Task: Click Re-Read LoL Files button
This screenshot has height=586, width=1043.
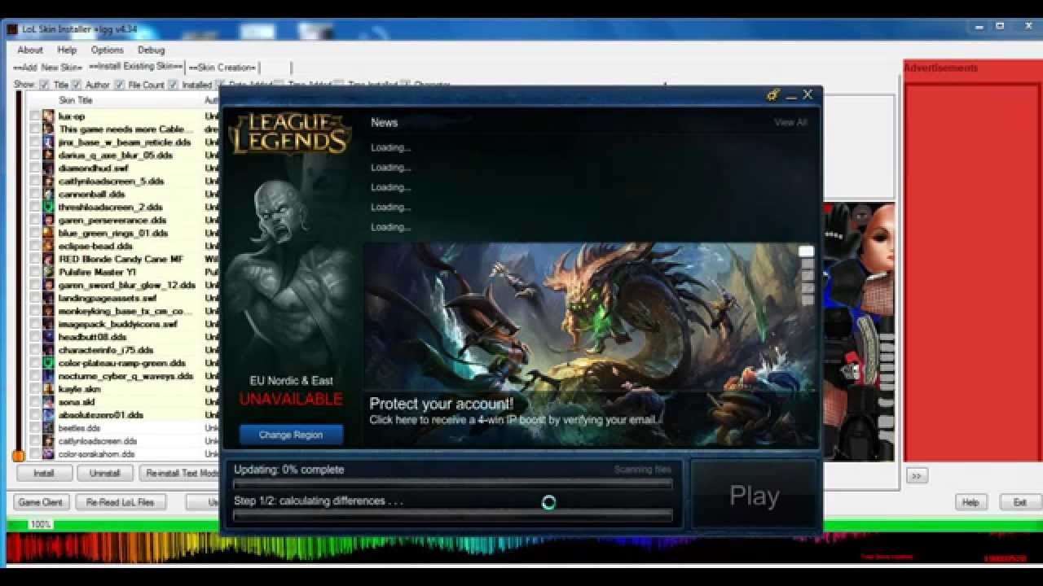Action: click(x=121, y=502)
